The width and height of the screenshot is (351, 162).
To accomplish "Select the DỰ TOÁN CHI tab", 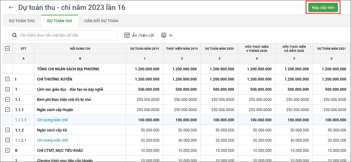I will (x=60, y=21).
